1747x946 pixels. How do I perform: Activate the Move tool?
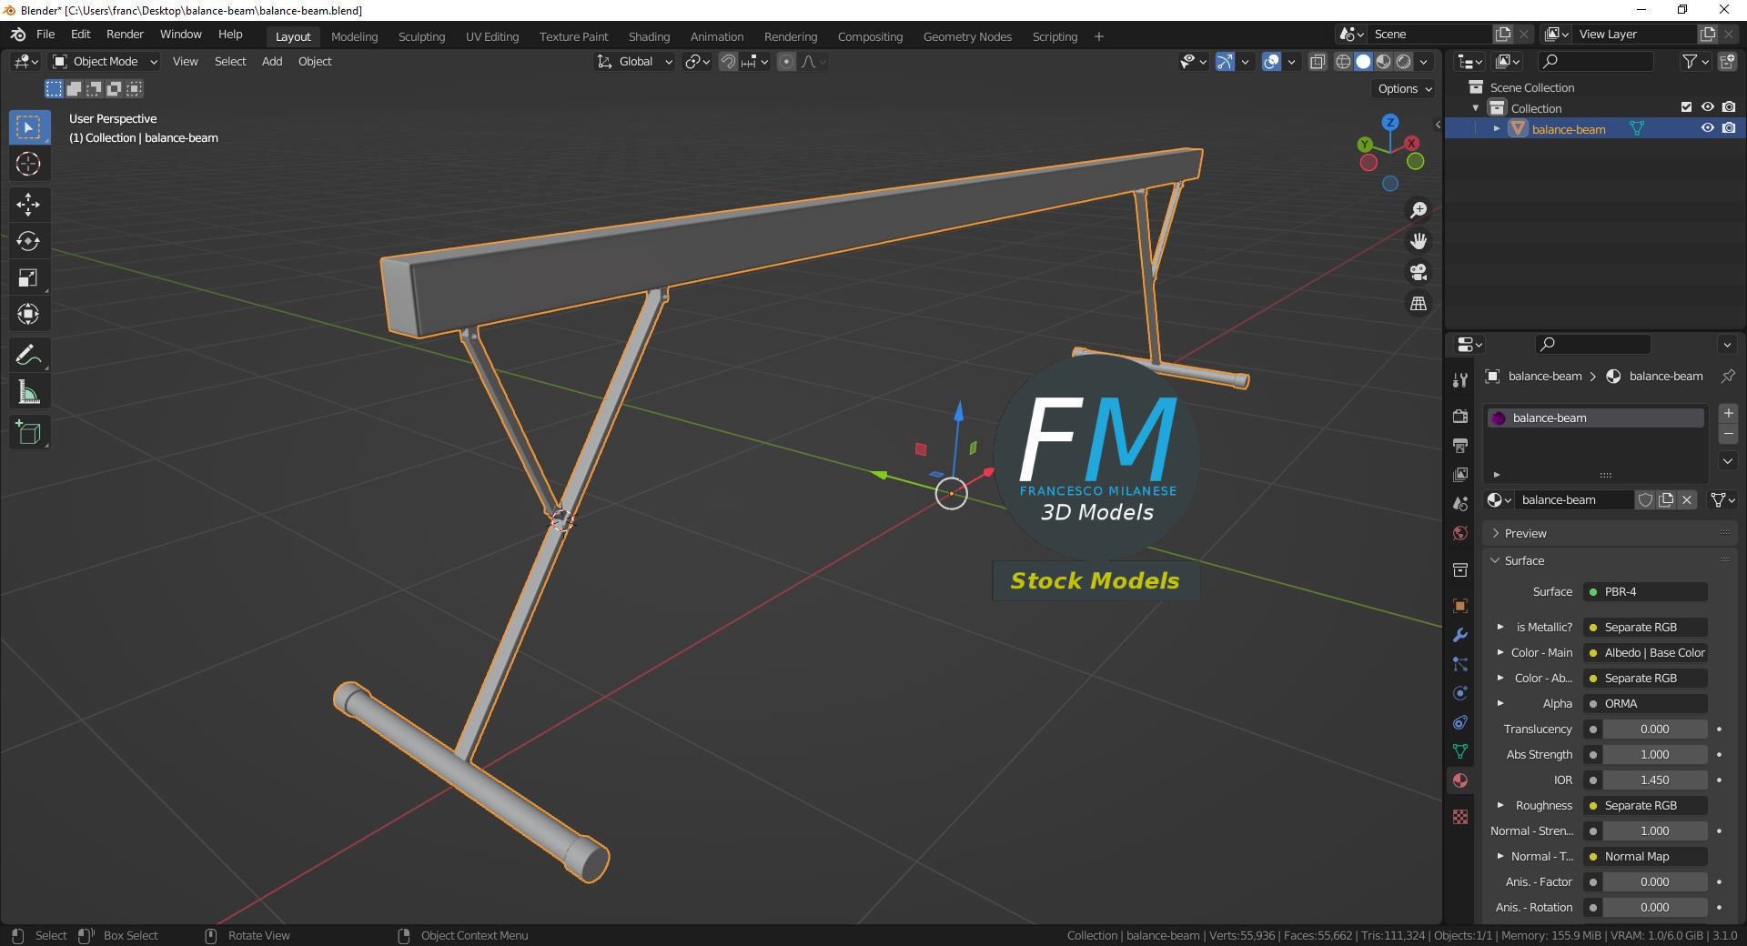(28, 204)
